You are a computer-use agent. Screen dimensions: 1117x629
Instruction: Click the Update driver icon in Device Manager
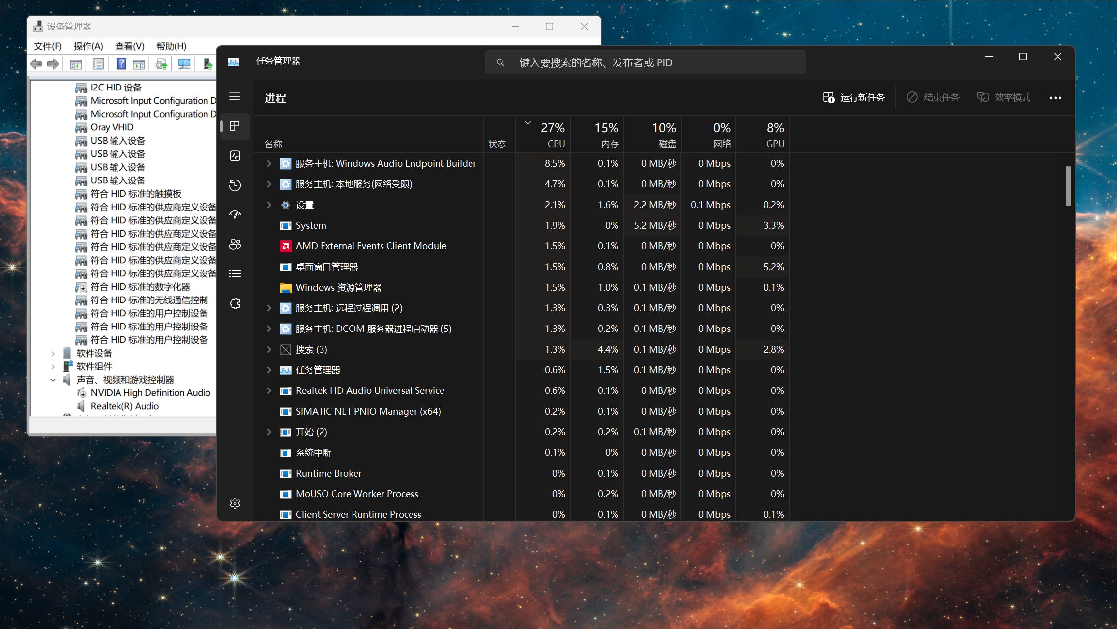[x=161, y=64]
